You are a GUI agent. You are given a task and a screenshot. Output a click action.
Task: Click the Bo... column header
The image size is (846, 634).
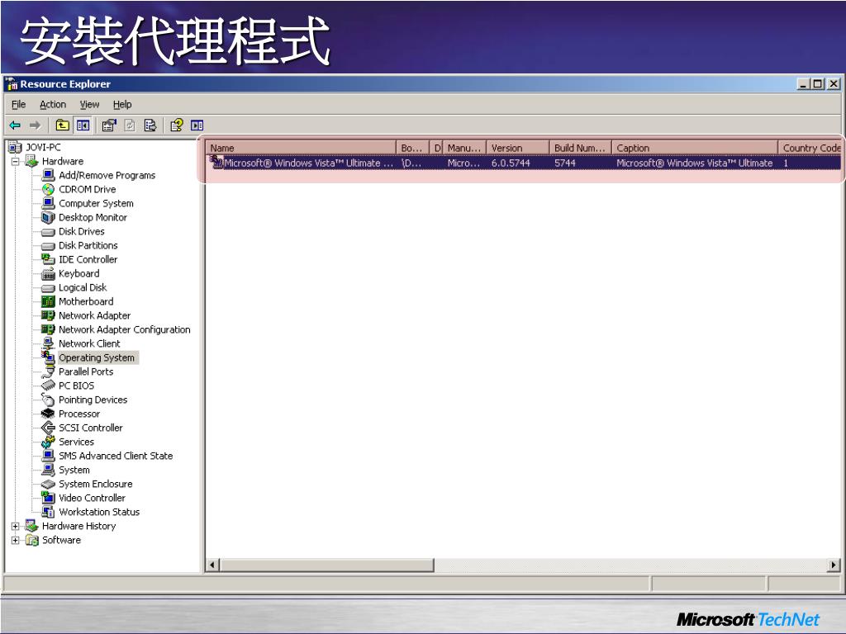[413, 148]
